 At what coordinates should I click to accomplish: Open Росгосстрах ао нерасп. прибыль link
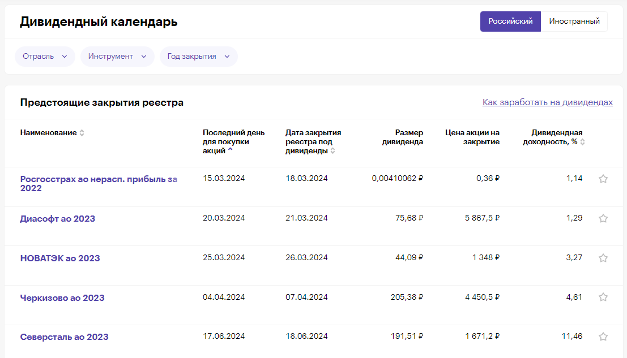(x=99, y=184)
